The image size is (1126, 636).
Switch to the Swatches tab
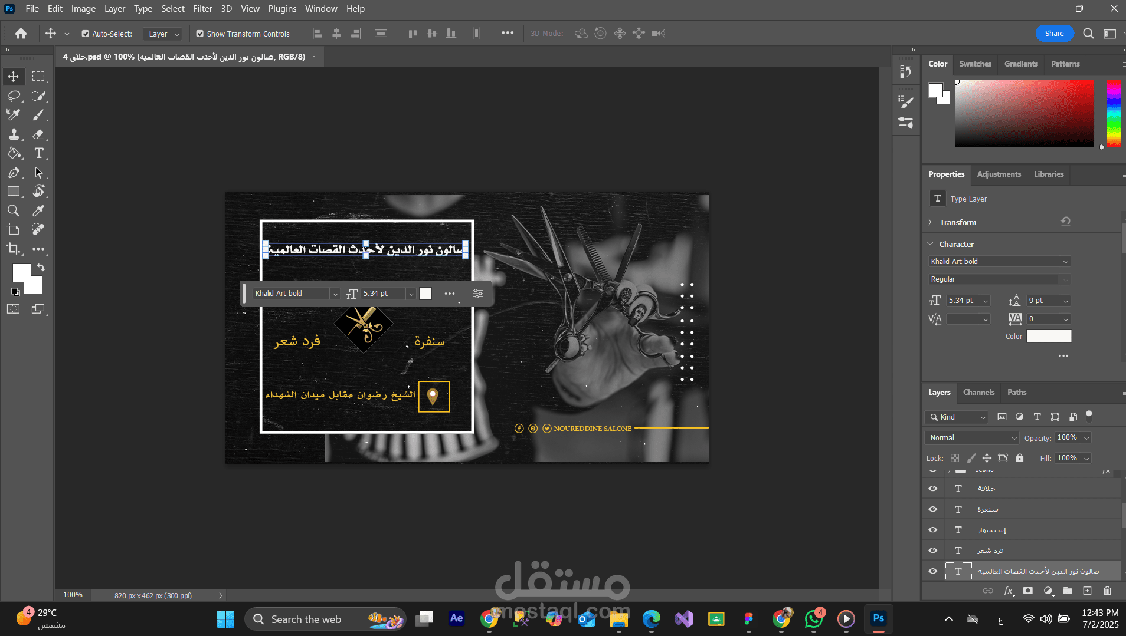click(975, 64)
